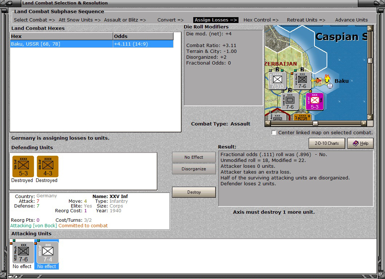The width and height of the screenshot is (385, 279).
Task: Click the Odds column header
Action: click(143, 36)
